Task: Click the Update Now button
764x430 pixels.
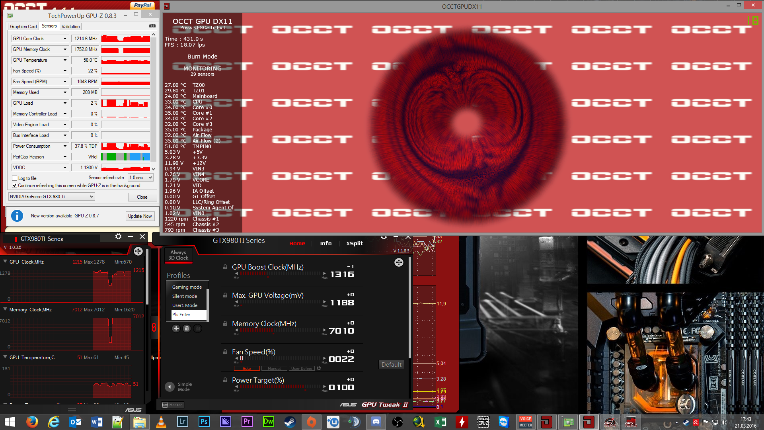Action: [x=140, y=216]
